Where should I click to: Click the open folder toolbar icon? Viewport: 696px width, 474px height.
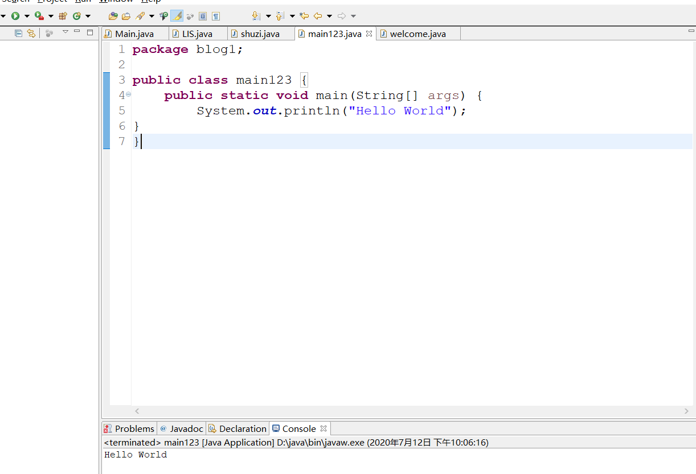[126, 16]
